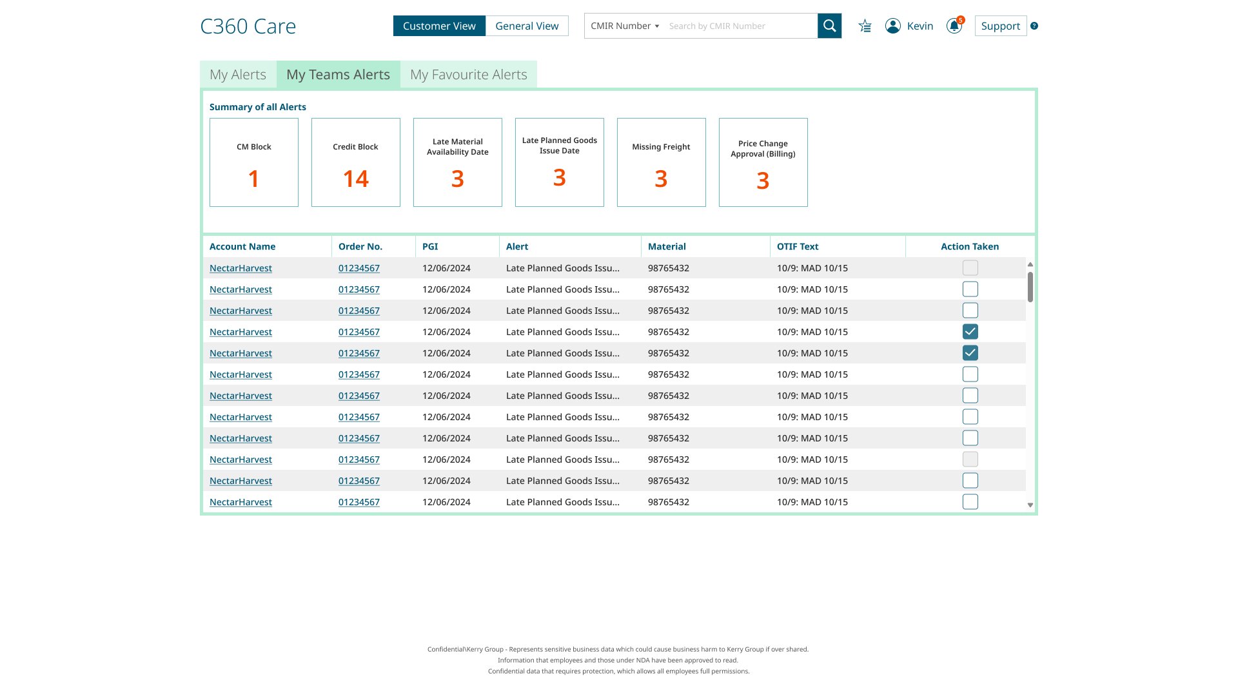Switch to General View
Screen dimensions: 1238x696
527,26
